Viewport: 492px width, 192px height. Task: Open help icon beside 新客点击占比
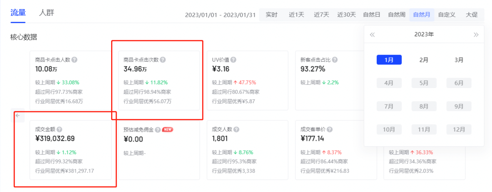coord(335,60)
